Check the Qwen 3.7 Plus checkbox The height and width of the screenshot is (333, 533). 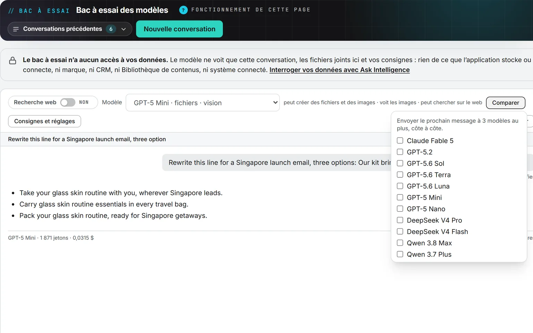(x=400, y=254)
